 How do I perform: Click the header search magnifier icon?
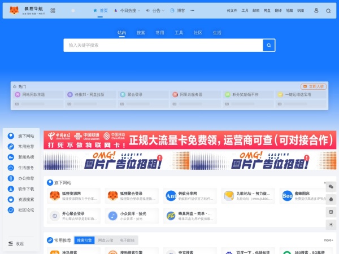click(x=328, y=11)
